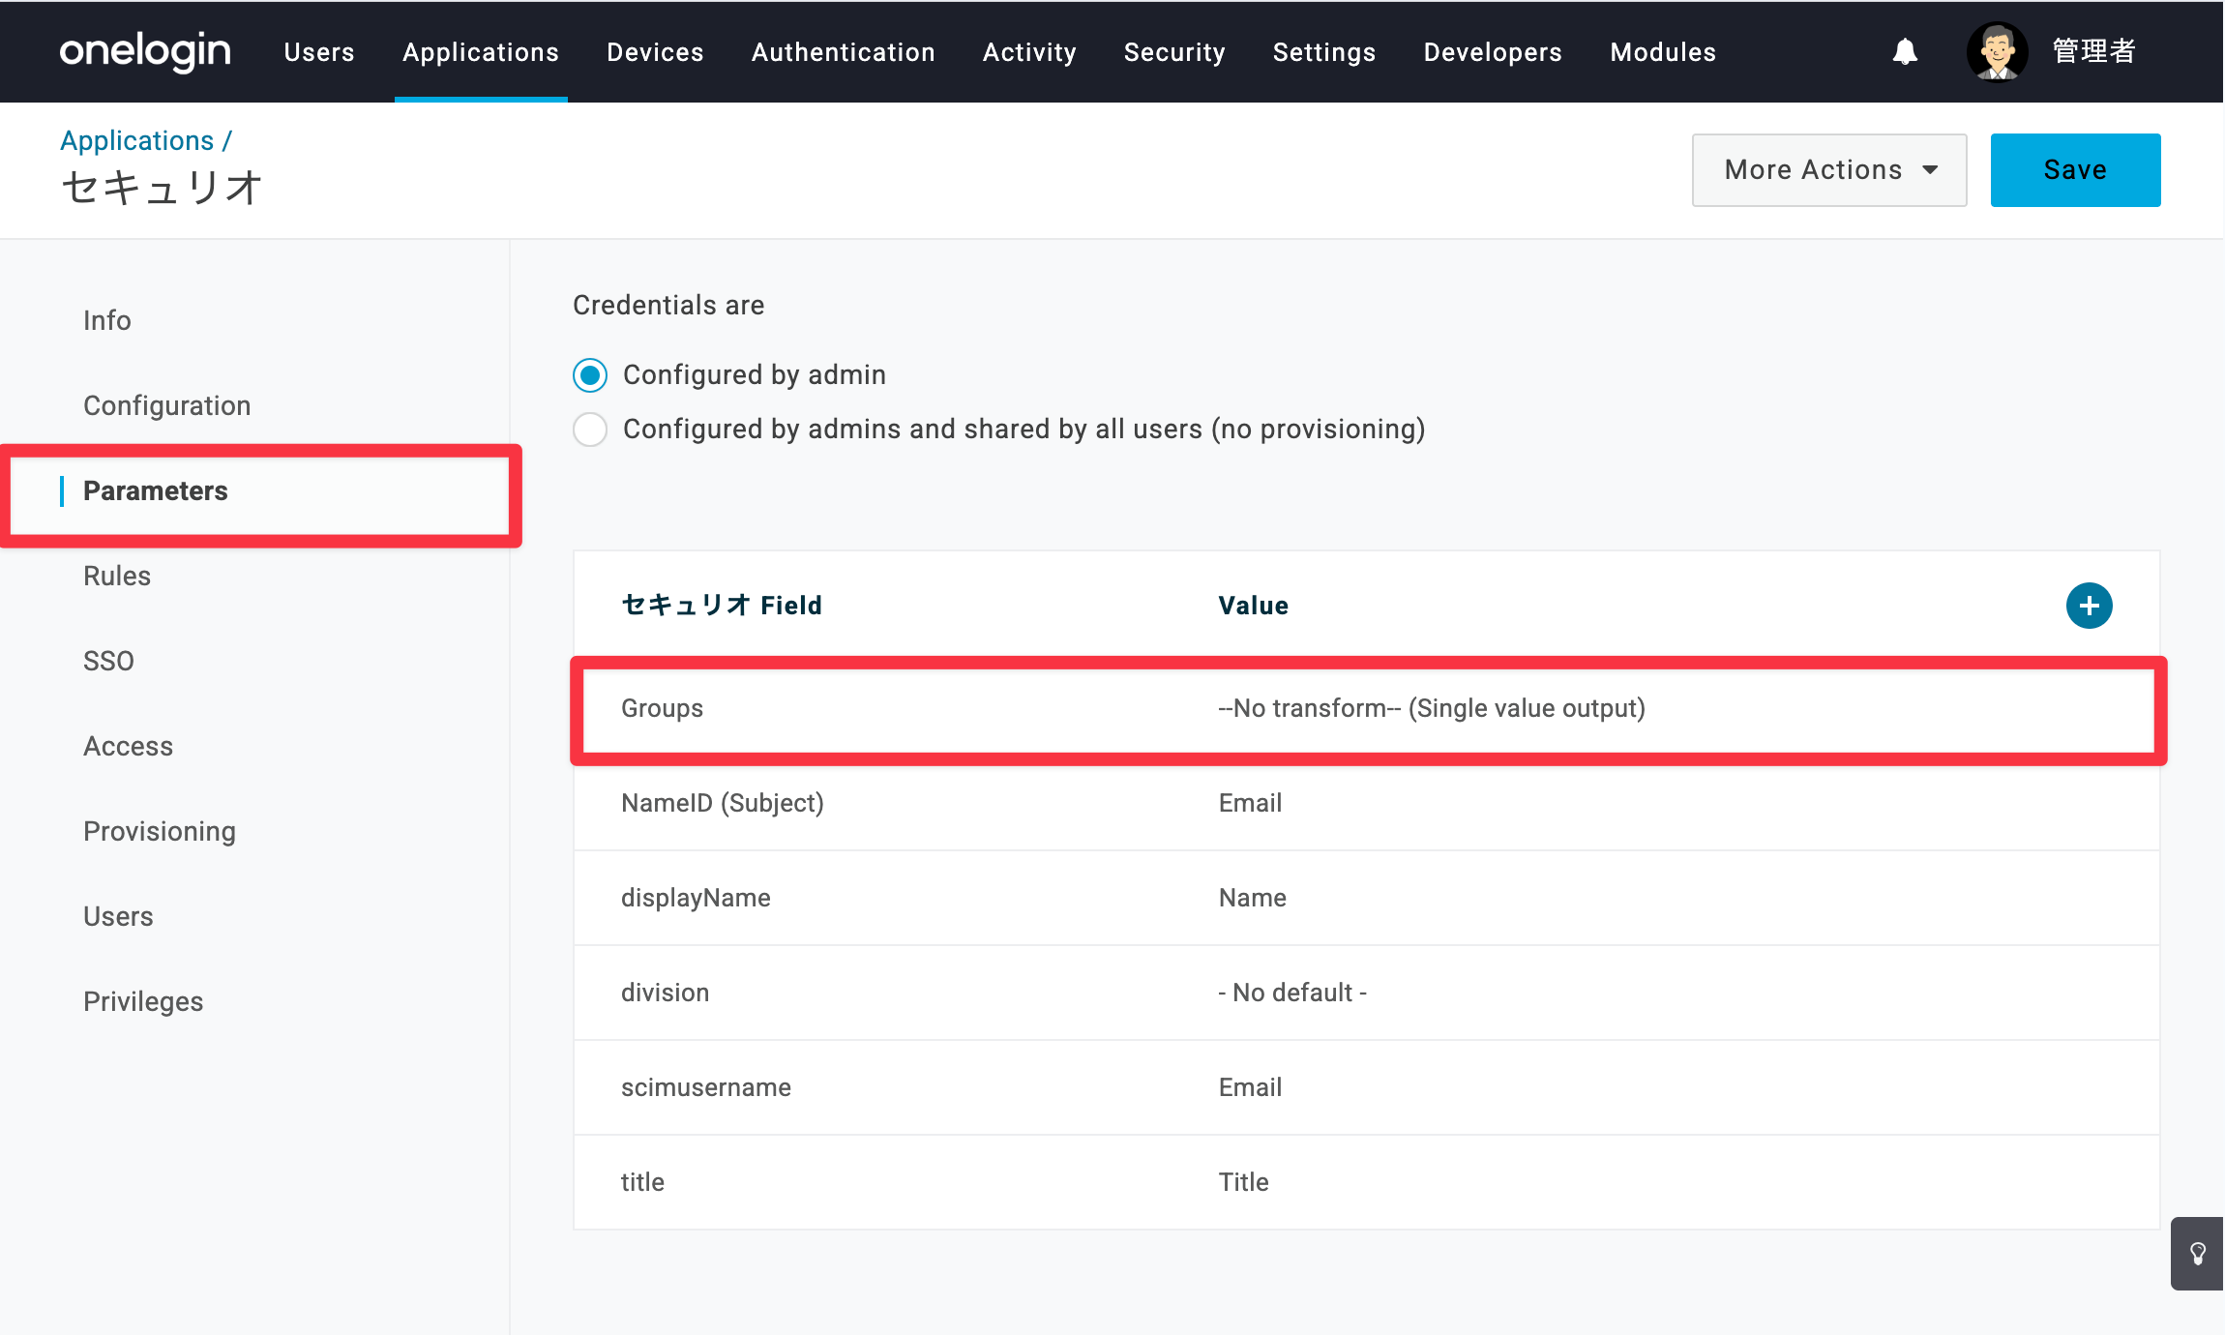Screen dimensions: 2225x1335
Task: Open the NameID (Subject) parameter row
Action: pos(1366,803)
